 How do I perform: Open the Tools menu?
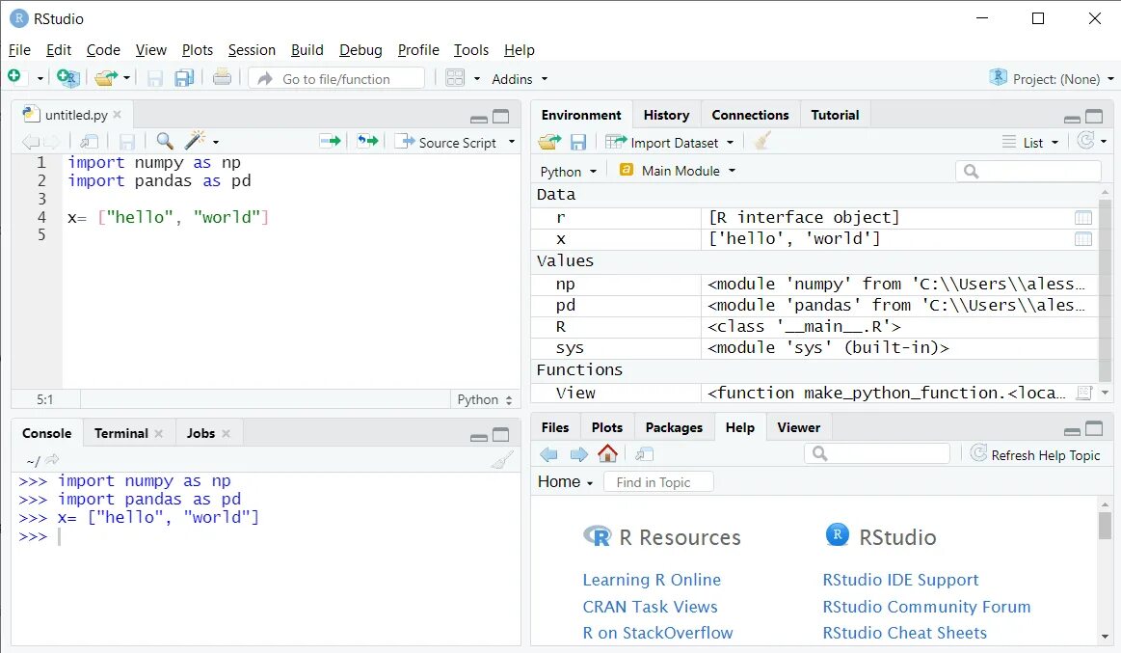coord(470,50)
